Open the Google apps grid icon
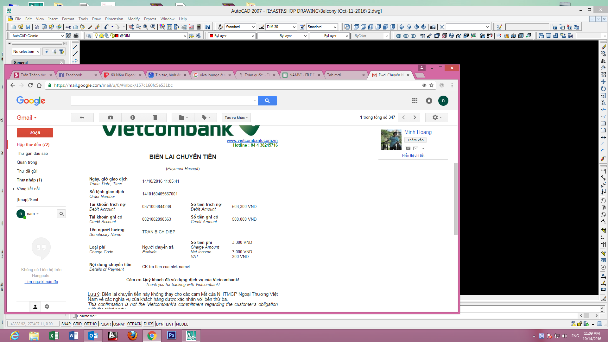 click(415, 101)
